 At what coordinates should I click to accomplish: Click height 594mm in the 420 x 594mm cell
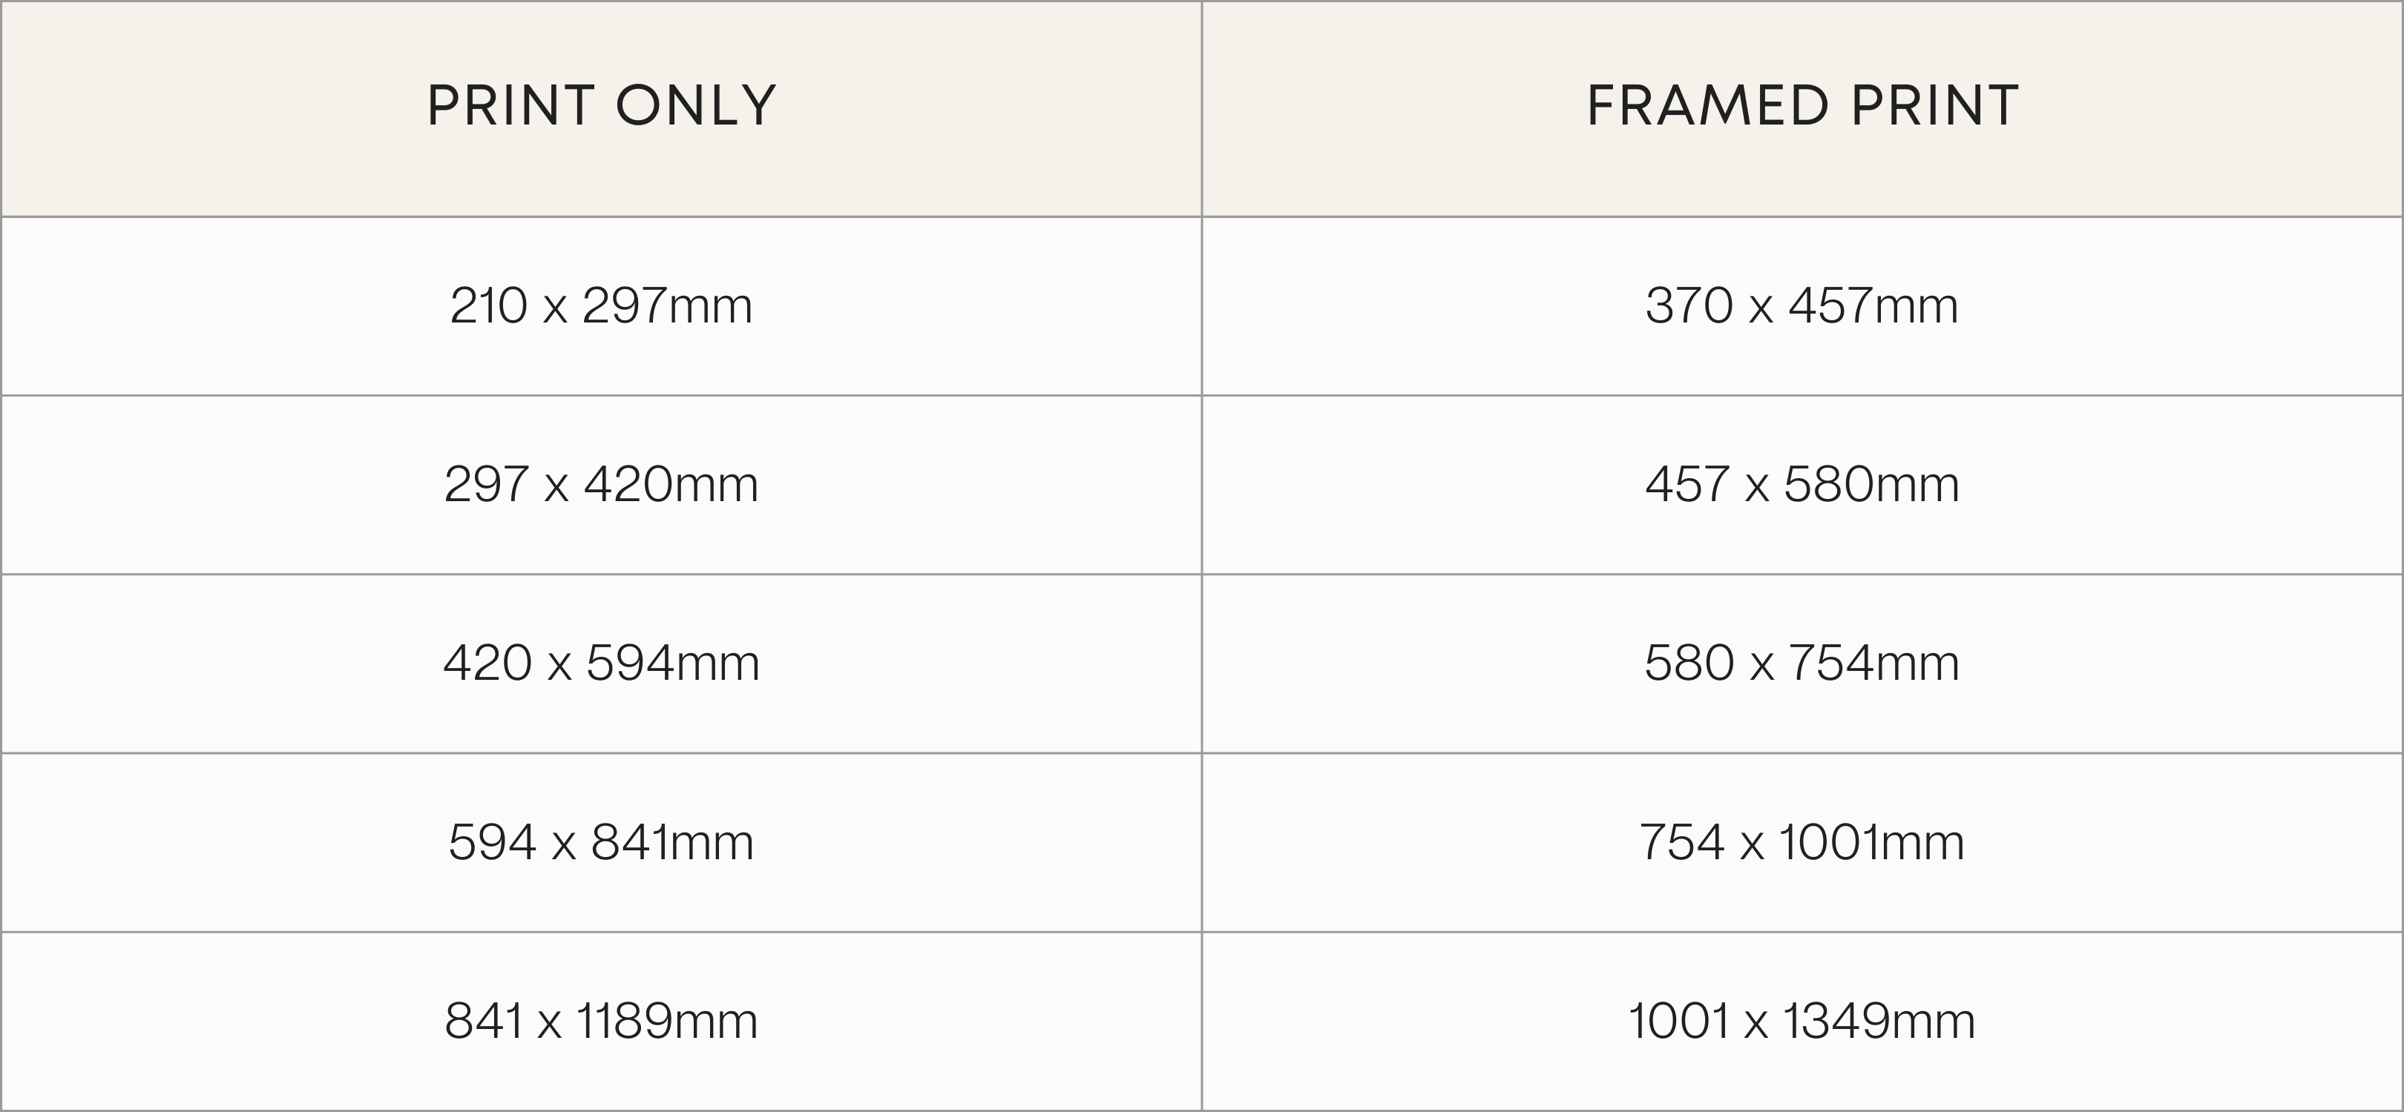point(673,663)
